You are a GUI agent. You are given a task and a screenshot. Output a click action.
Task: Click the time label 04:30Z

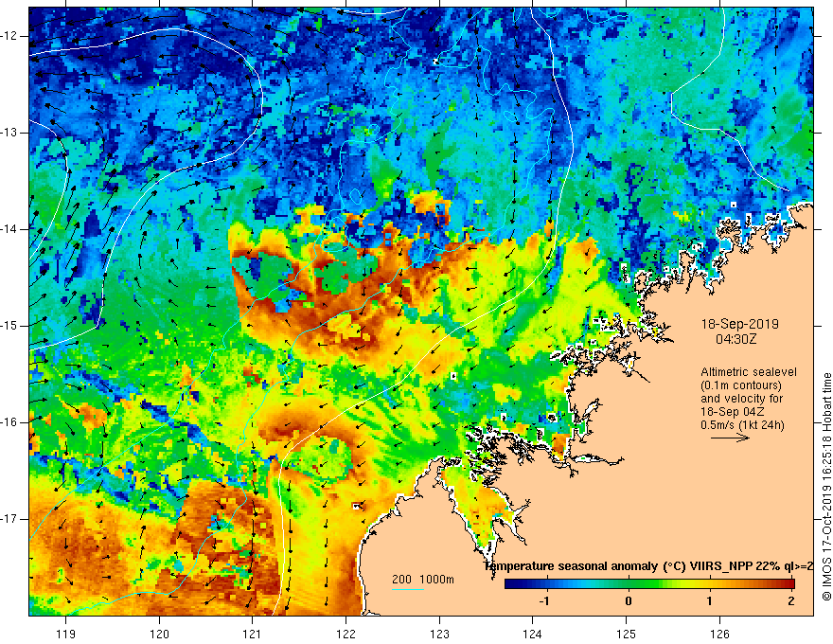pos(736,338)
